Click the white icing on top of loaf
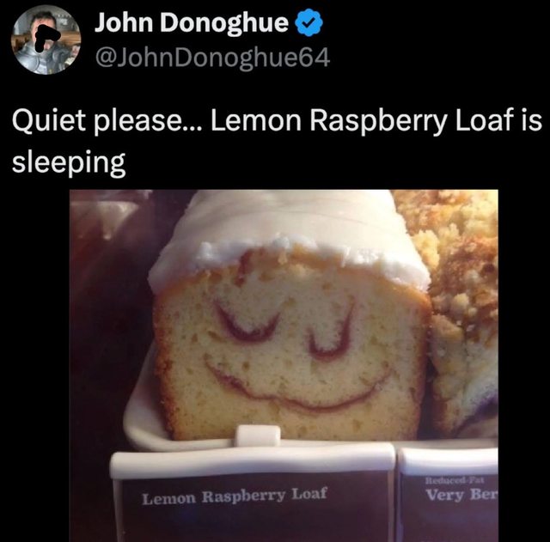This screenshot has width=550, height=542. (x=288, y=239)
